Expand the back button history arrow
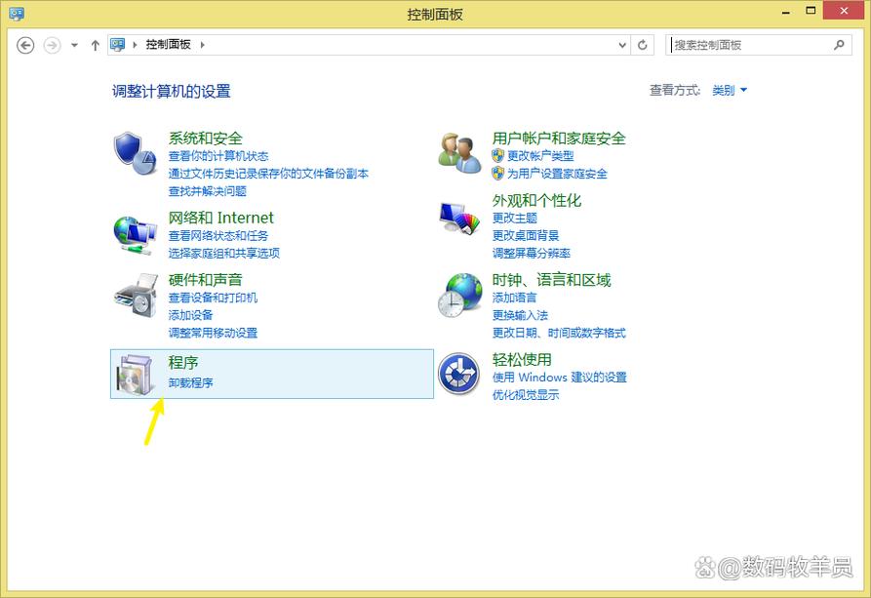The width and height of the screenshot is (871, 598). (x=73, y=44)
